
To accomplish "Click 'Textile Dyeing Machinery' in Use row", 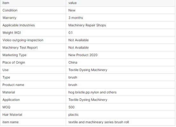I will (88, 70).
